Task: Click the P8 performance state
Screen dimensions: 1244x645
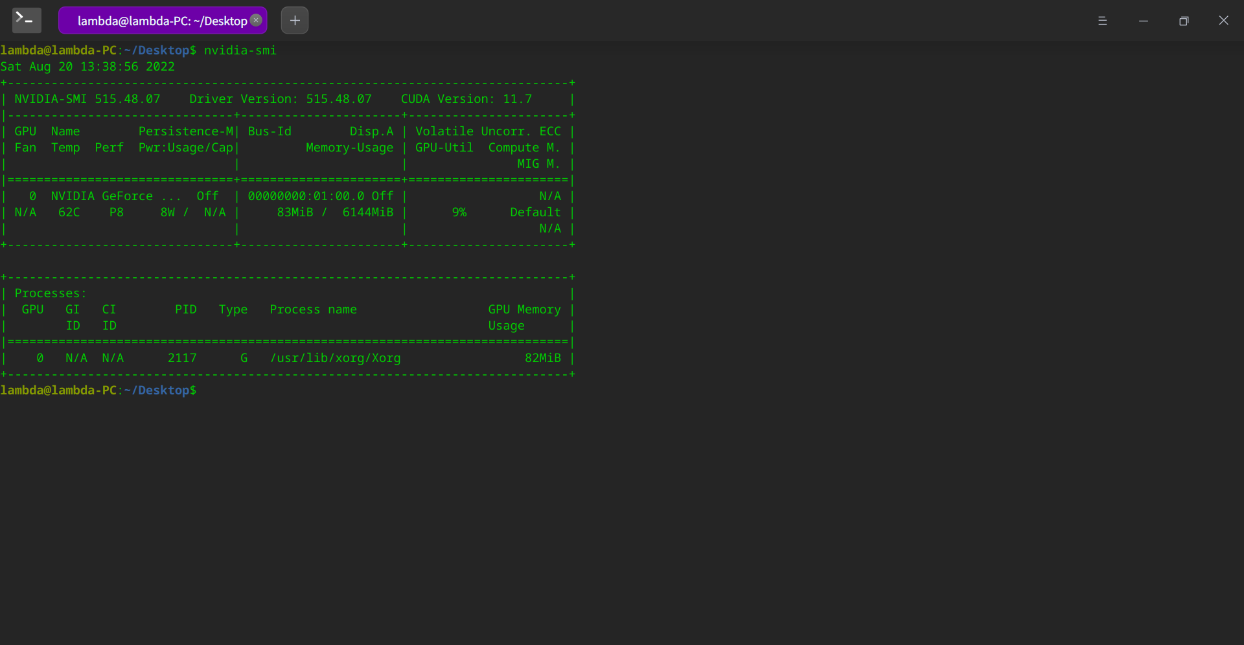Action: click(x=117, y=212)
